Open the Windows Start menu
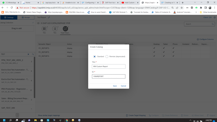The image size is (217, 122). click(x=4, y=120)
